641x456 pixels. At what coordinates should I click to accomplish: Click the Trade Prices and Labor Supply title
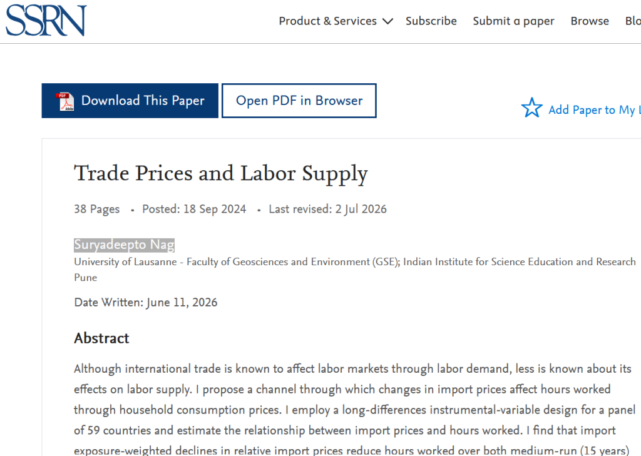(x=221, y=174)
